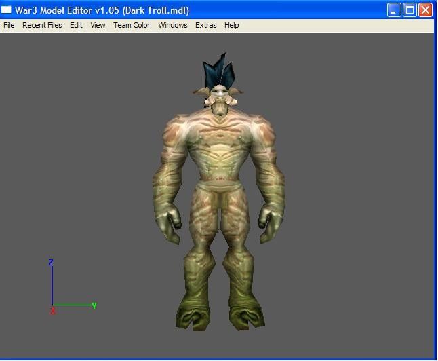Open the Extras menu
Image resolution: width=438 pixels, height=361 pixels.
pyautogui.click(x=206, y=25)
